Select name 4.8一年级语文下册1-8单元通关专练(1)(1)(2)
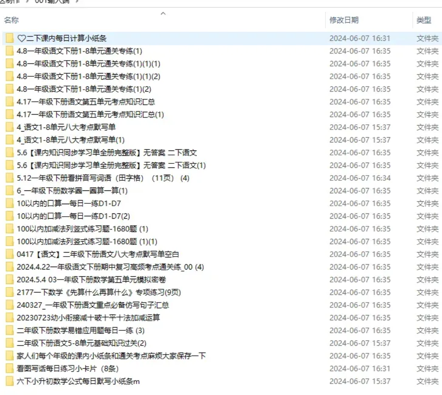The width and height of the screenshot is (442, 395). click(x=88, y=76)
